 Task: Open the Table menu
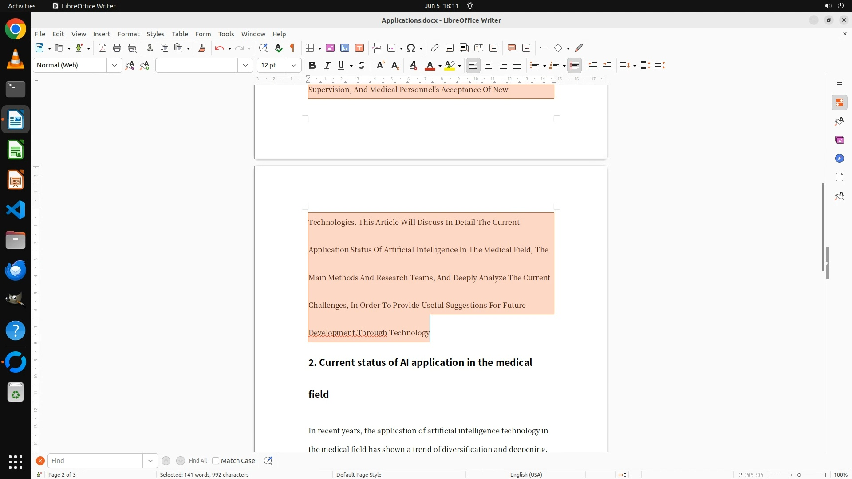(180, 34)
